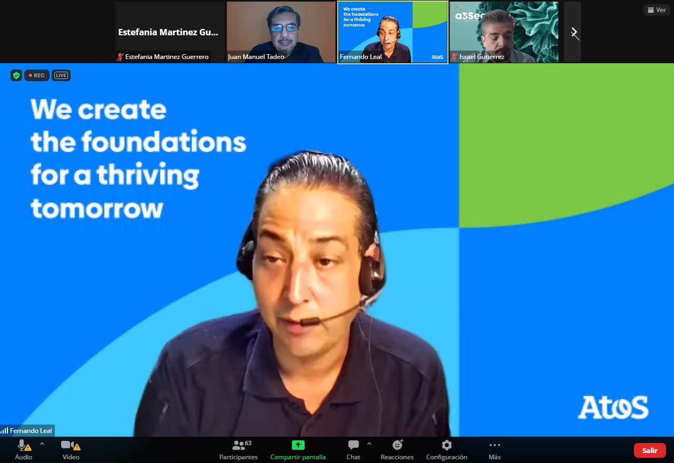The width and height of the screenshot is (674, 463).
Task: Open the Participantes panel
Action: point(239,449)
